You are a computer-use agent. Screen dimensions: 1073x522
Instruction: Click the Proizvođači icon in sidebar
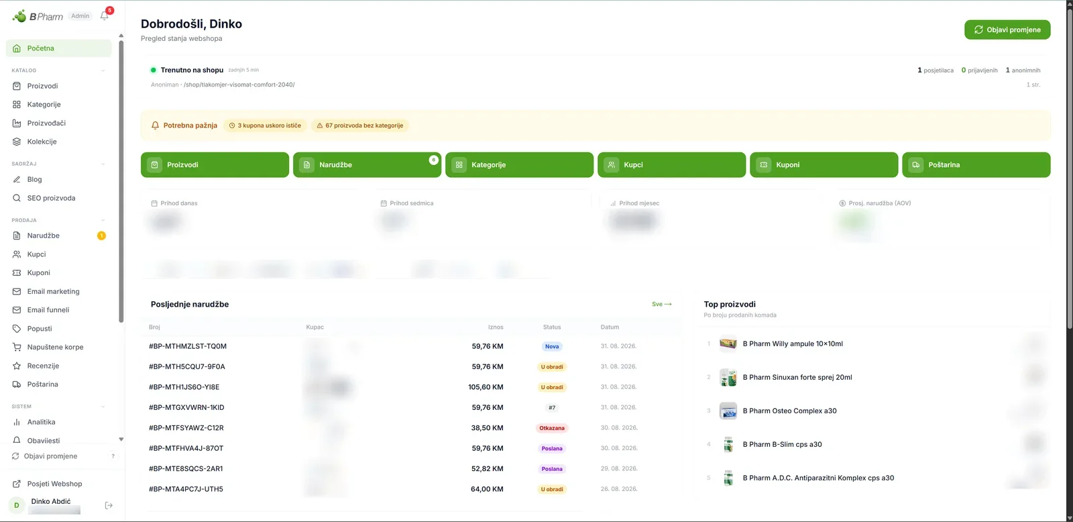pyautogui.click(x=17, y=123)
